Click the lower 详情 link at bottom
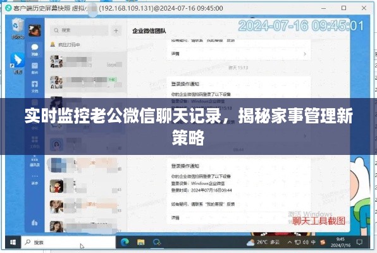 pos(175,218)
